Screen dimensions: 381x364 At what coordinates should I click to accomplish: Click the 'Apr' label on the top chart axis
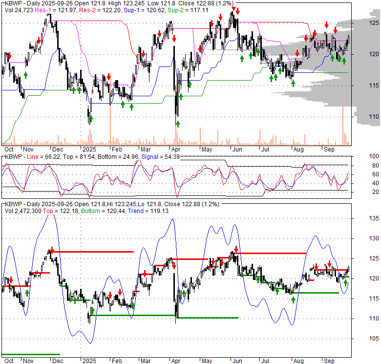(x=176, y=150)
